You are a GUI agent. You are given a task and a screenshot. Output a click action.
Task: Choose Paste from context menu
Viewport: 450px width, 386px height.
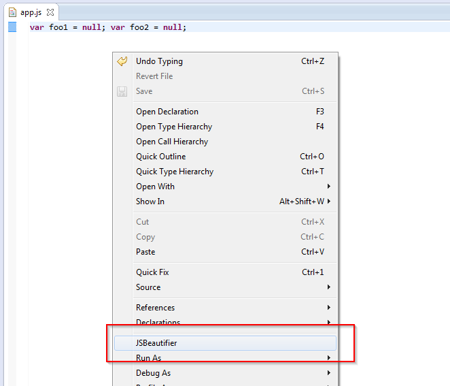coord(225,252)
